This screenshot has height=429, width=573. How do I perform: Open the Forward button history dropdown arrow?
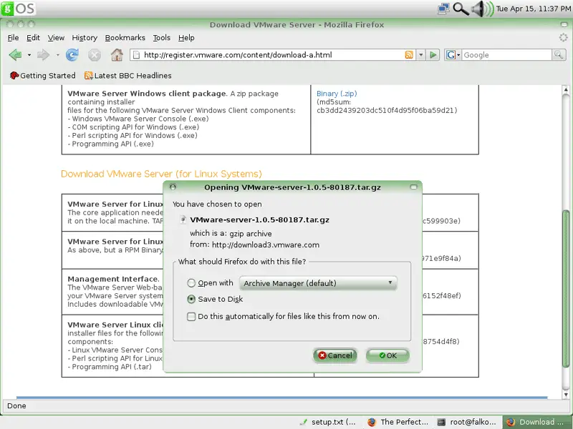58,55
